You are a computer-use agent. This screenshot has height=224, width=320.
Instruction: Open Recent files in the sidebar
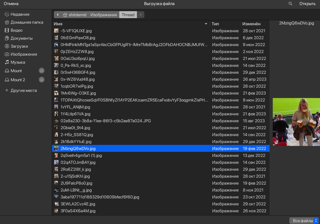click(x=20, y=14)
